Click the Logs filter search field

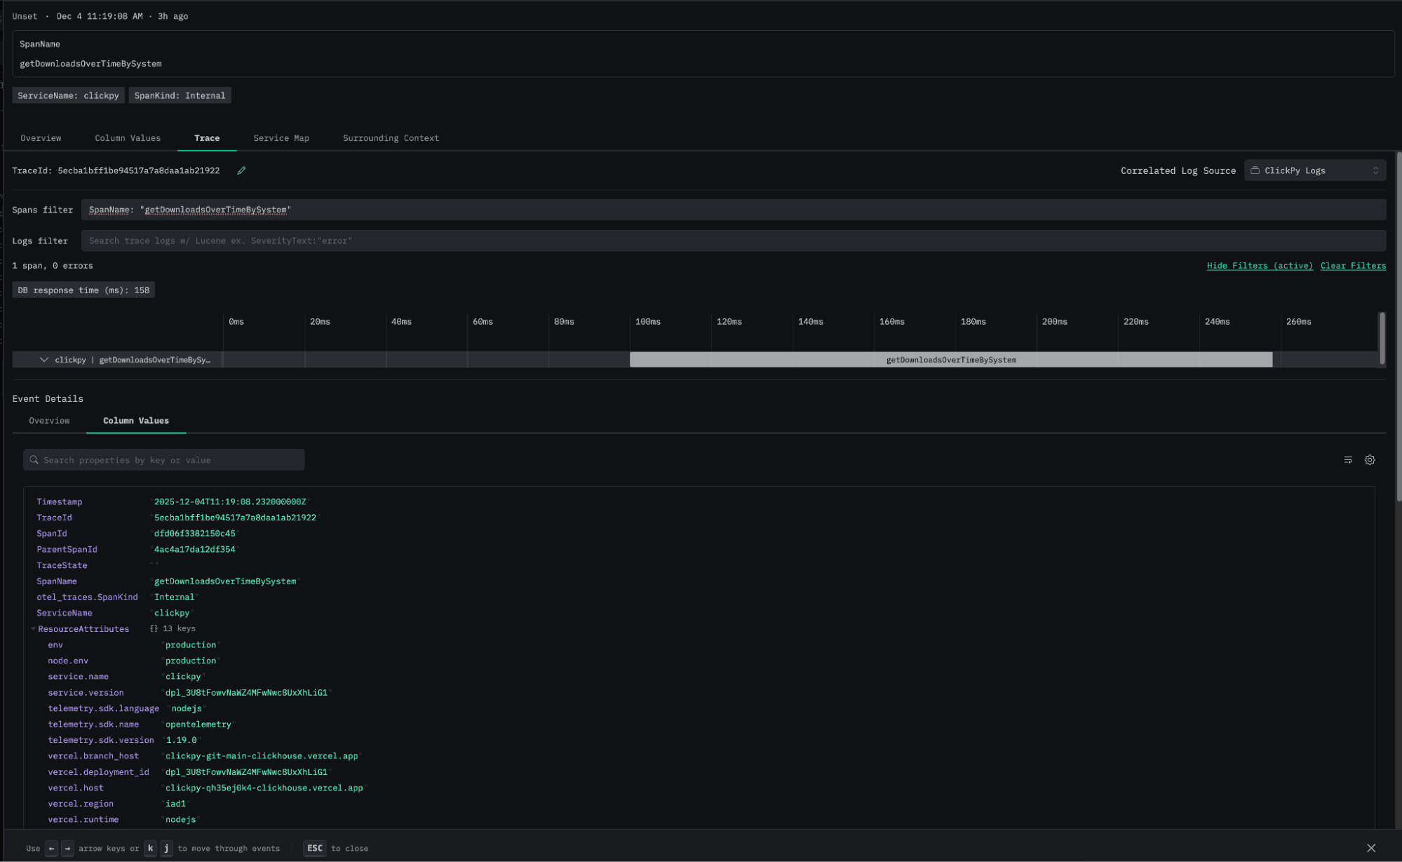(733, 241)
